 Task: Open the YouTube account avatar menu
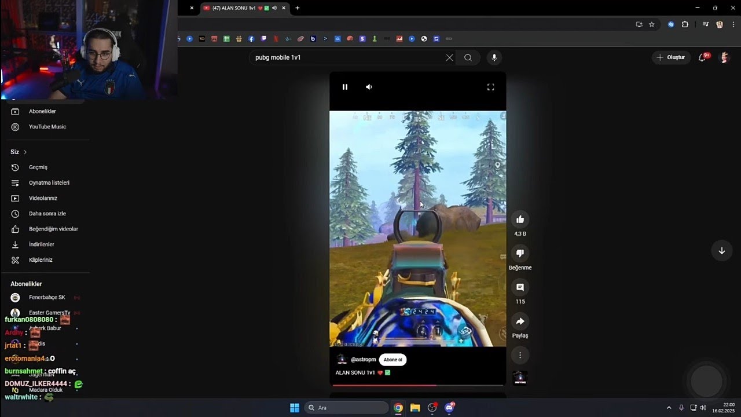pos(724,57)
